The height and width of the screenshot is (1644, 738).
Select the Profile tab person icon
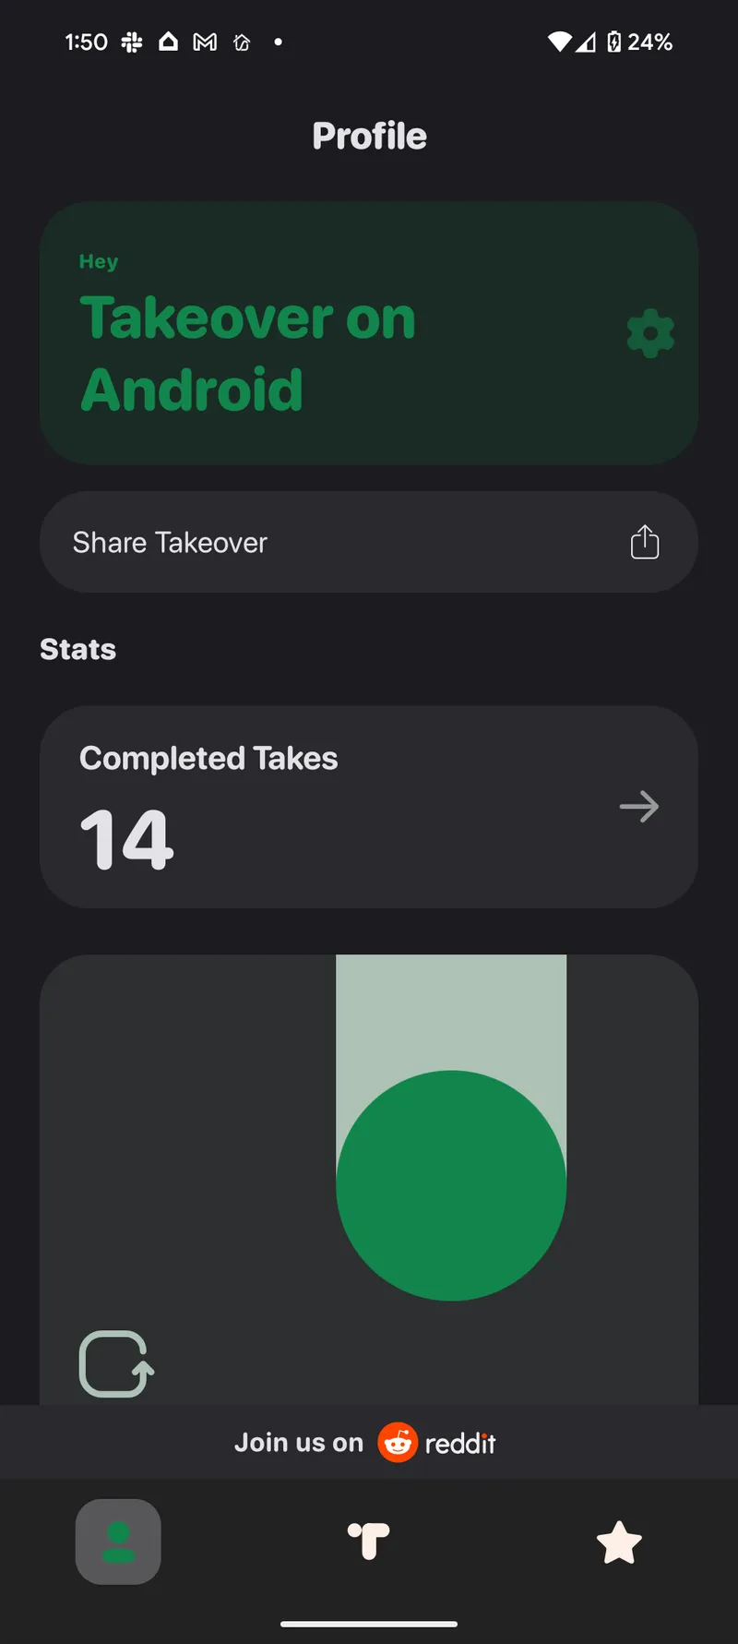pos(118,1542)
